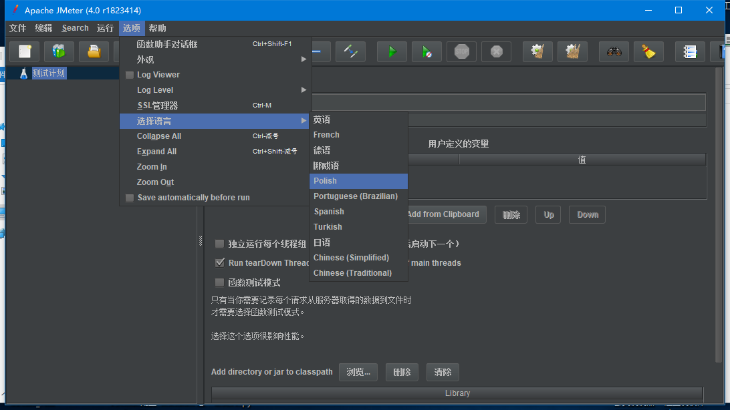This screenshot has height=410, width=730.
Task: Expand the 外观 submenu
Action: point(215,59)
